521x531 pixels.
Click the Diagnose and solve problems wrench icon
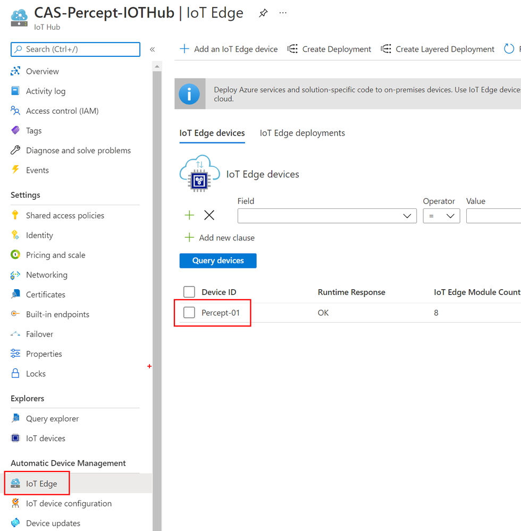(15, 150)
